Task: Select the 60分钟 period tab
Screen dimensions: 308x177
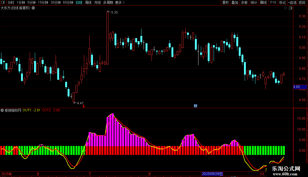Action: (x=68, y=2)
